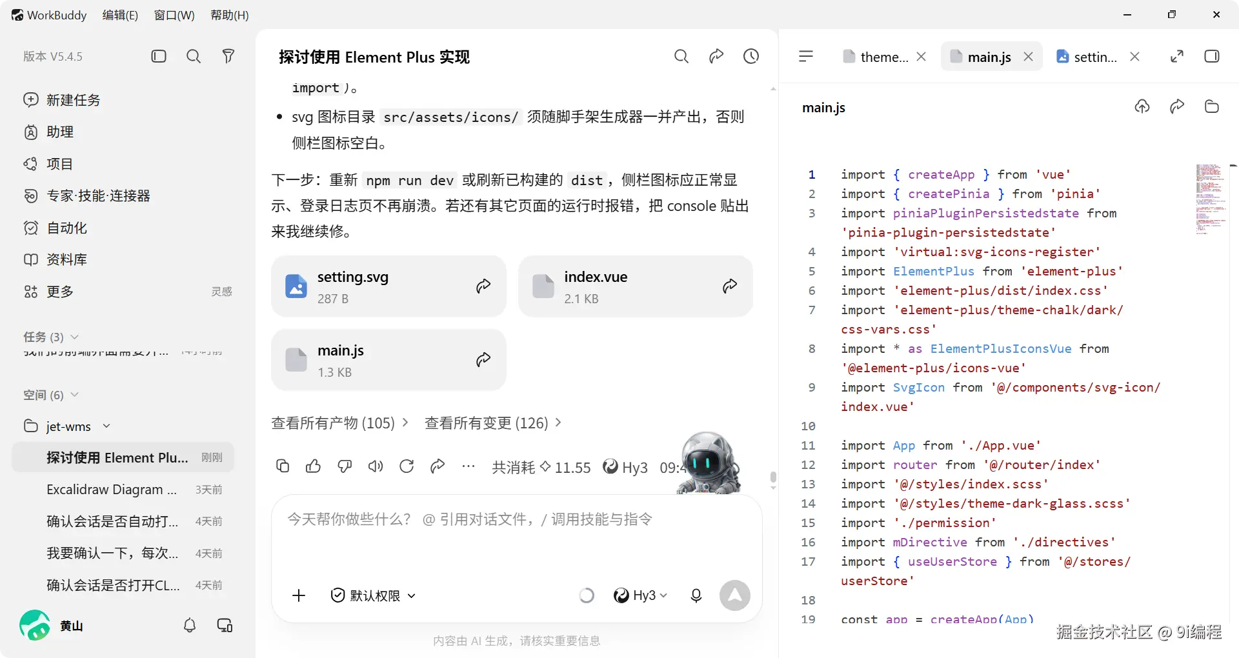This screenshot has height=658, width=1239.
Task: Open 查看所有产物 (105) link
Action: point(340,423)
